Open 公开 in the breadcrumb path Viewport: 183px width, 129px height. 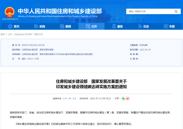click(x=10, y=34)
